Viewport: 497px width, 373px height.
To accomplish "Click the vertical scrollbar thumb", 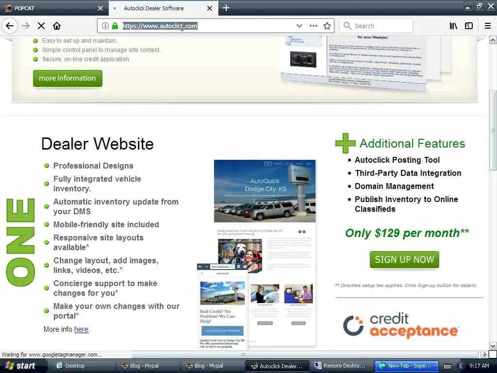I will pos(493,130).
